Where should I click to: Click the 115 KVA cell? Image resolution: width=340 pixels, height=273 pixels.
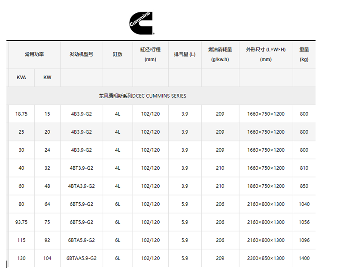(21, 240)
